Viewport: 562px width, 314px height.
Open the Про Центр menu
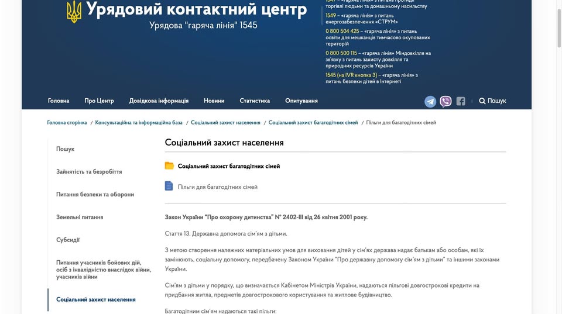tap(99, 101)
